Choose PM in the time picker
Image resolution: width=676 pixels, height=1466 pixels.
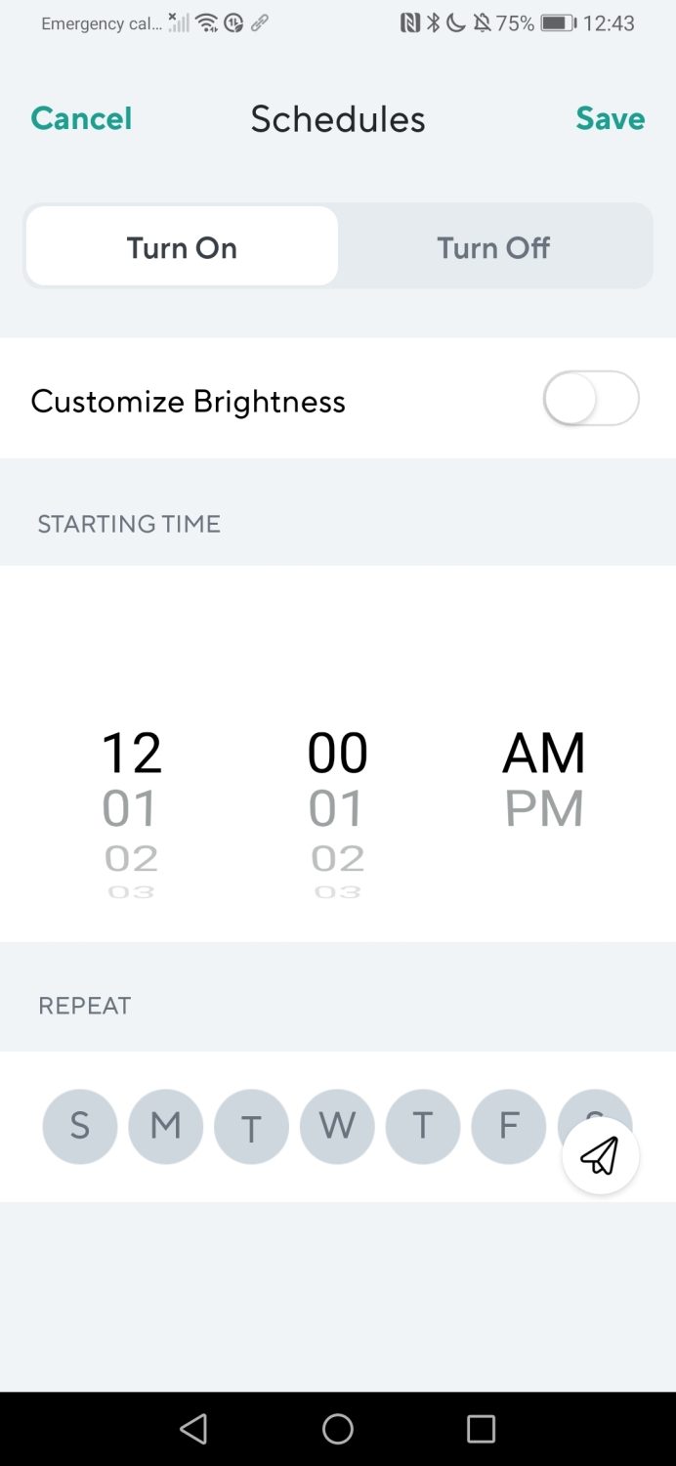point(544,808)
